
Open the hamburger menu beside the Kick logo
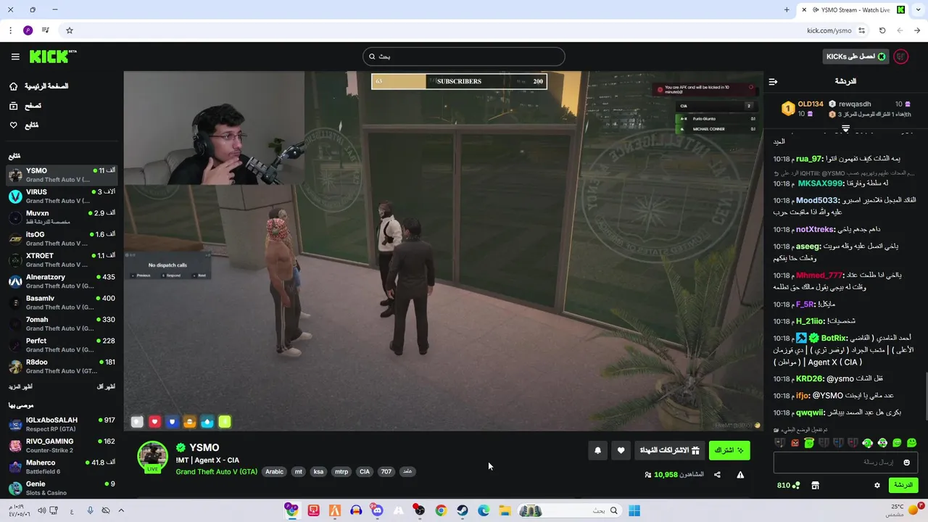coord(15,57)
